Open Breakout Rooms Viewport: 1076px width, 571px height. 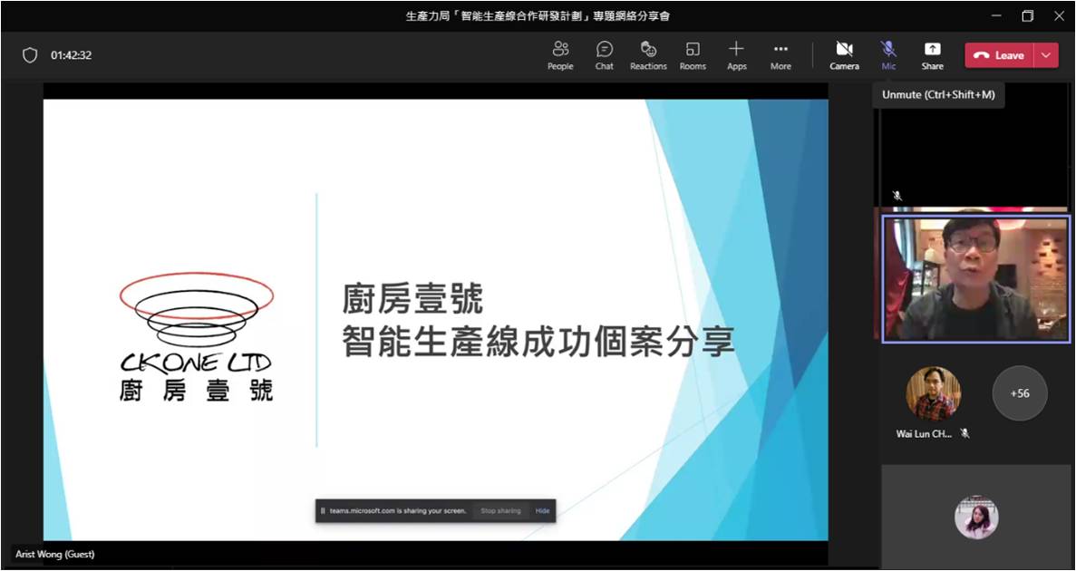693,55
